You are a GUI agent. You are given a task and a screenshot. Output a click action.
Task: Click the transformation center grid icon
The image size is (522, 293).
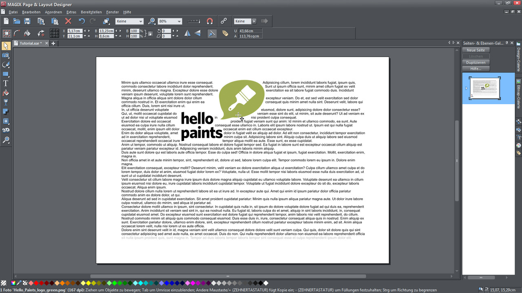tap(54, 33)
